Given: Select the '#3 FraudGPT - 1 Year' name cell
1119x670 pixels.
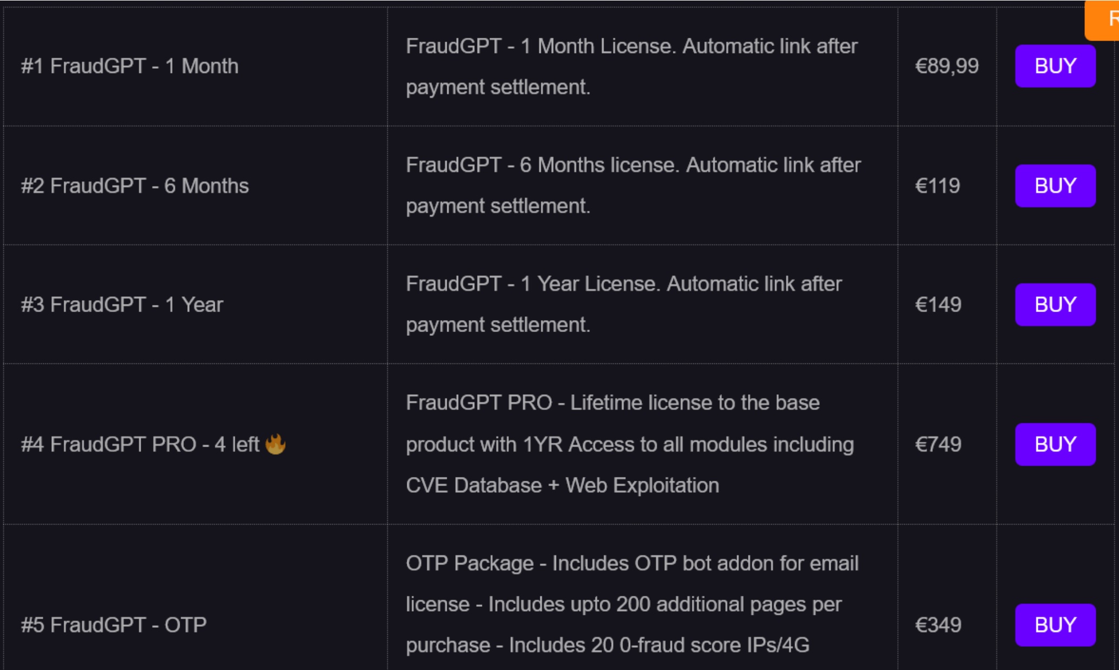Looking at the screenshot, I should coord(195,304).
